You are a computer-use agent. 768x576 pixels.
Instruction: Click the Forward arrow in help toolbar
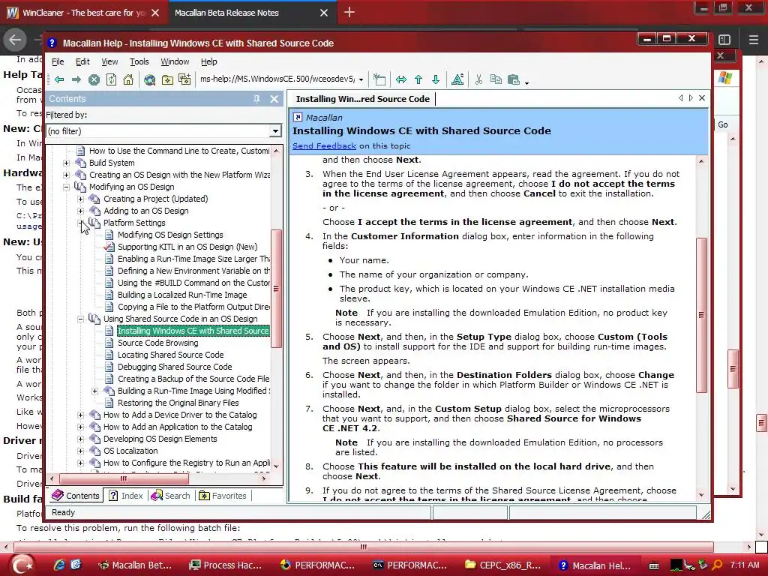coord(76,79)
